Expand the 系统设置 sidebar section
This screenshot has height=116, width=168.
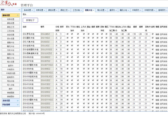(x=18, y=101)
